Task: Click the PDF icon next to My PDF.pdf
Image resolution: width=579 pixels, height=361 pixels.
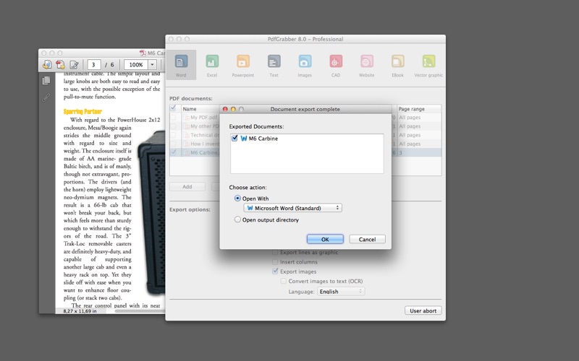Action: pos(187,118)
